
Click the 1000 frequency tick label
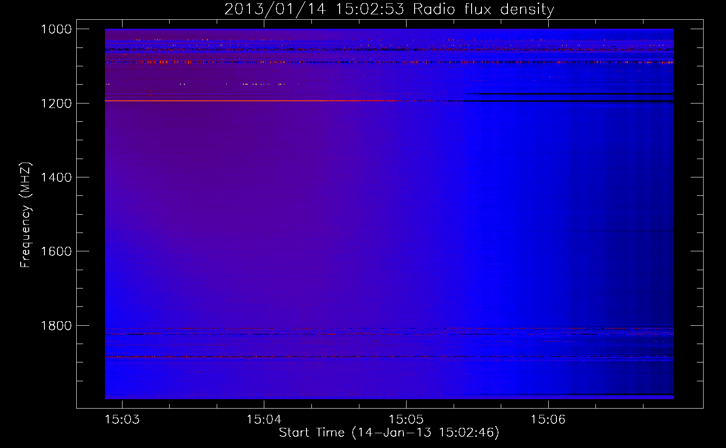click(57, 29)
